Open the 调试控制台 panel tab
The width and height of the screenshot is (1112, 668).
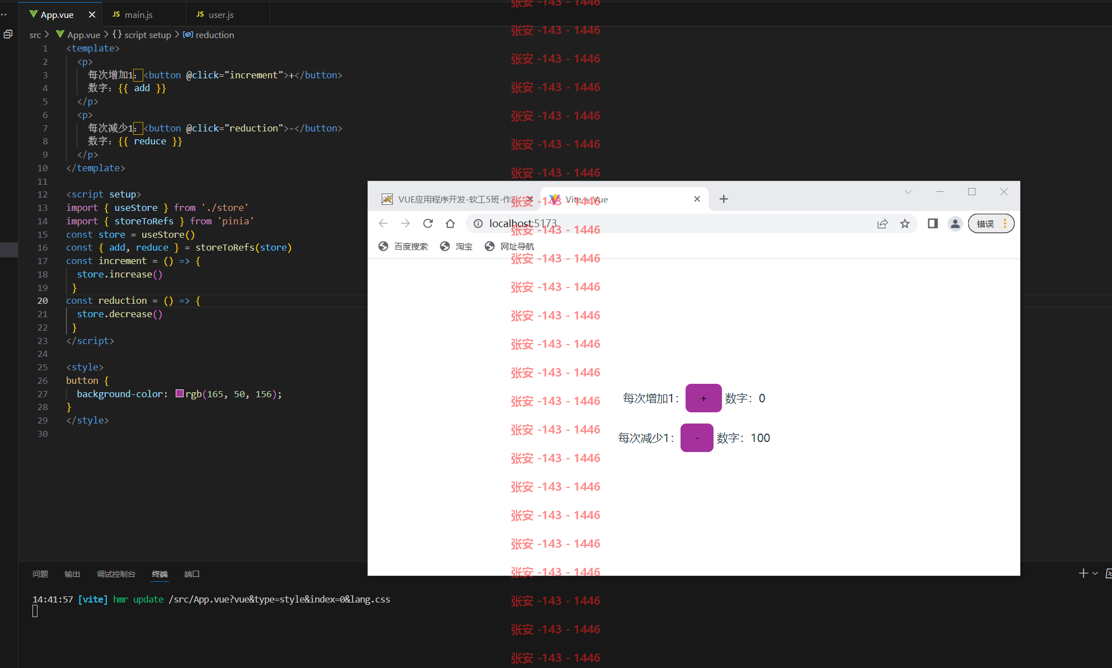coord(116,574)
